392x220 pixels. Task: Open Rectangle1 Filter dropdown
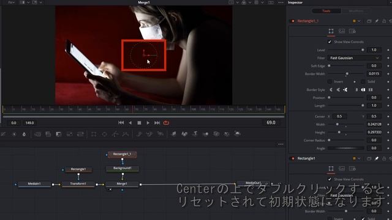coord(354,196)
